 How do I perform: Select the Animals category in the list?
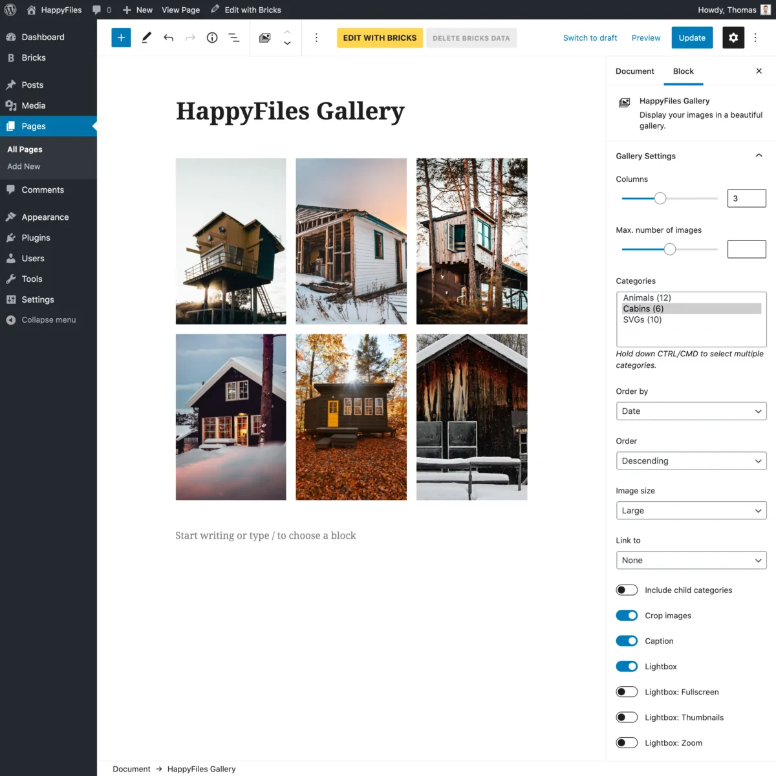click(647, 297)
